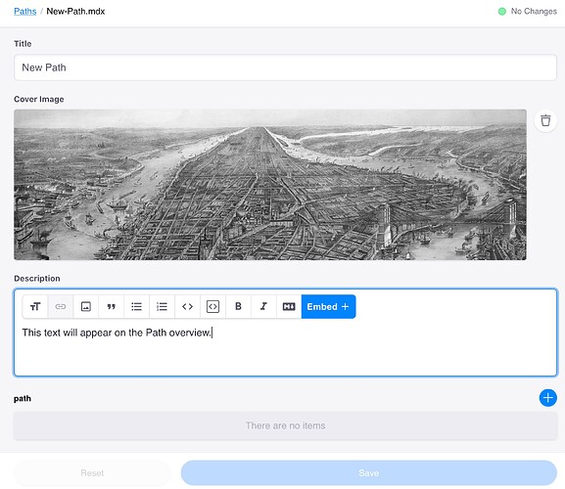This screenshot has width=565, height=489.
Task: Apply blockquote formatting
Action: point(112,306)
